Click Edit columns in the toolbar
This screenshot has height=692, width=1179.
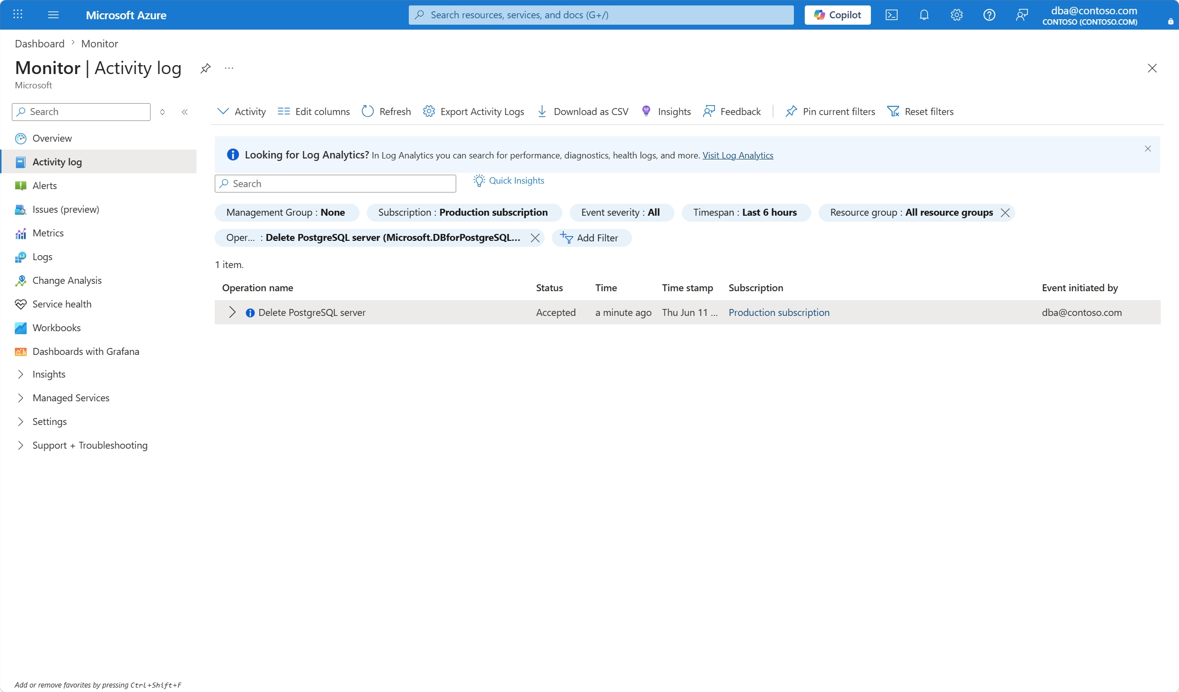(314, 112)
